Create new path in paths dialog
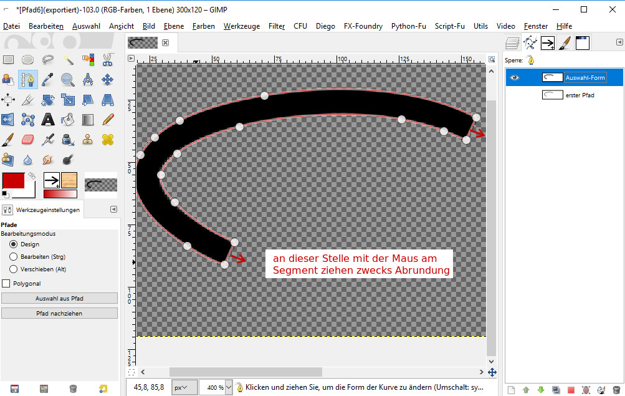Viewport: 625px width, 396px height. pos(512,390)
